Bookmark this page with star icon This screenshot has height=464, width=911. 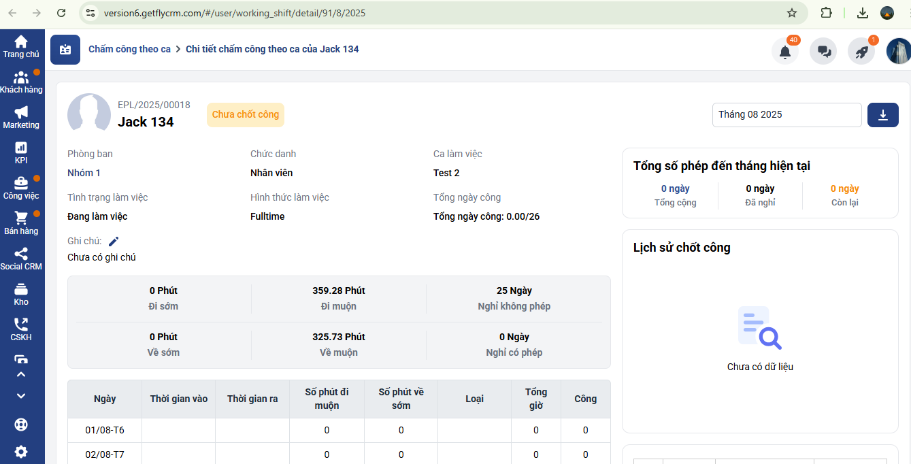click(792, 13)
